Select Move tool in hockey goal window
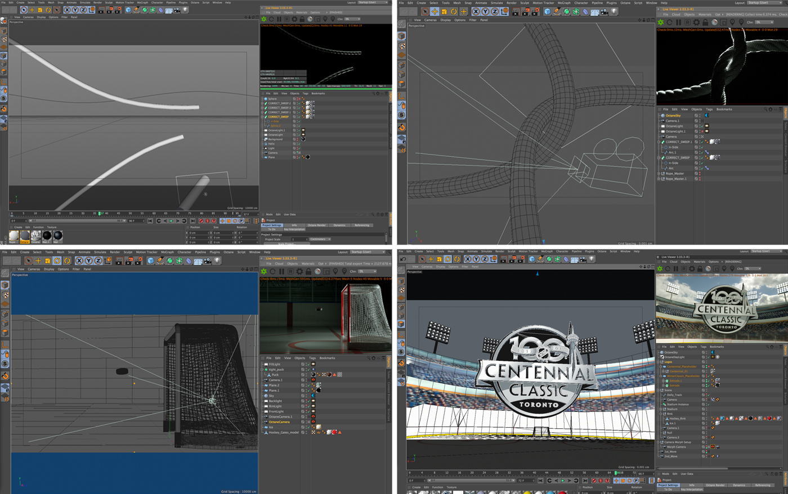 pyautogui.click(x=38, y=261)
